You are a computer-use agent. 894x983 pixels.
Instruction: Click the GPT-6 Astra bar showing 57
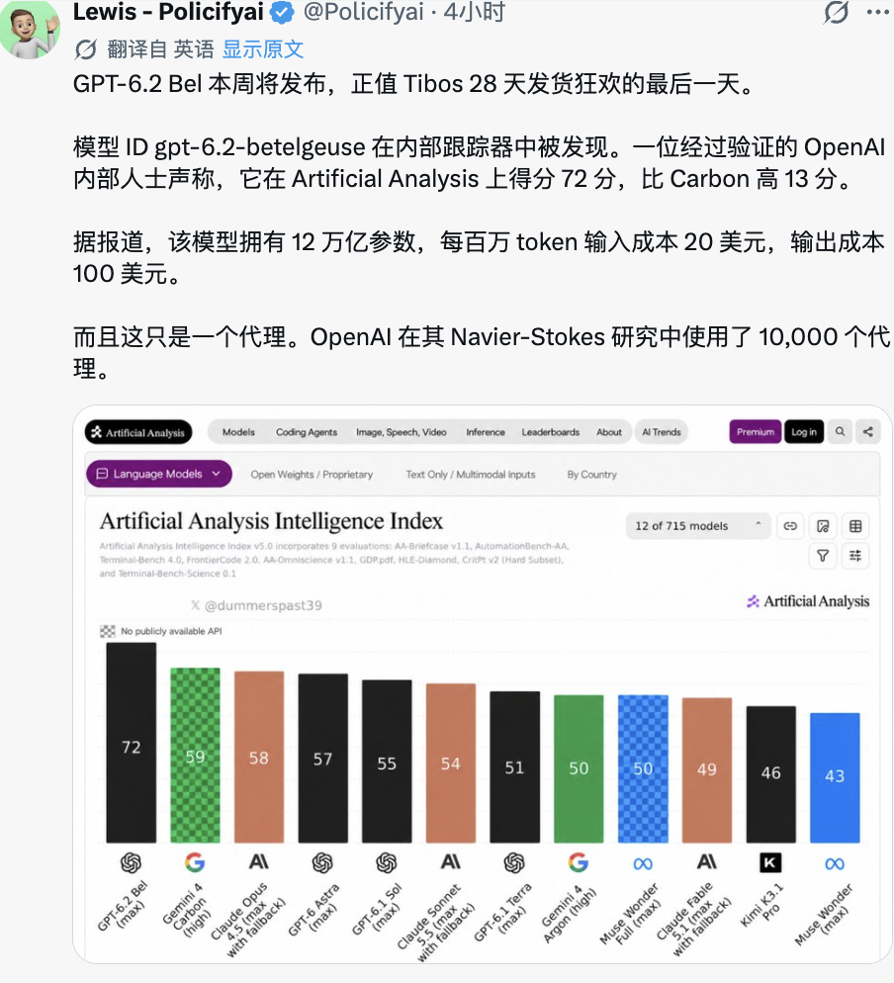322,758
